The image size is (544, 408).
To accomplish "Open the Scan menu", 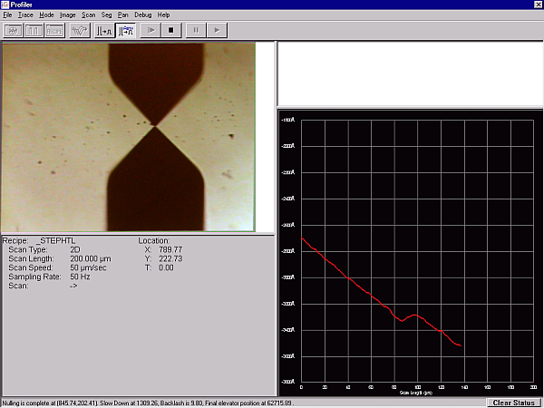I will 88,15.
